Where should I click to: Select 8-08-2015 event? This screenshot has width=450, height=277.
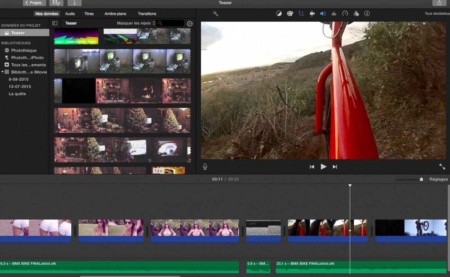[x=19, y=80]
